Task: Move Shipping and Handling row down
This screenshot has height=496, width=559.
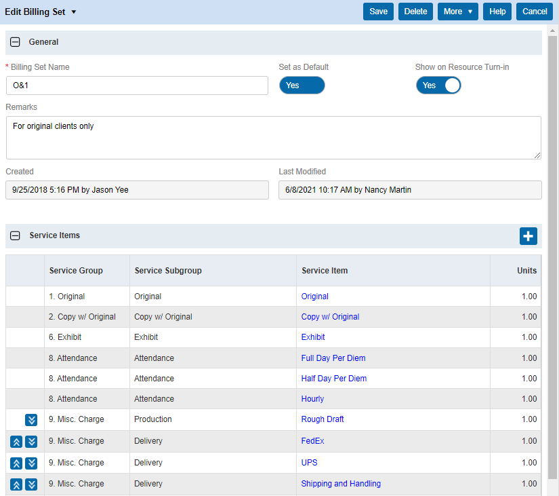Action: [31, 484]
